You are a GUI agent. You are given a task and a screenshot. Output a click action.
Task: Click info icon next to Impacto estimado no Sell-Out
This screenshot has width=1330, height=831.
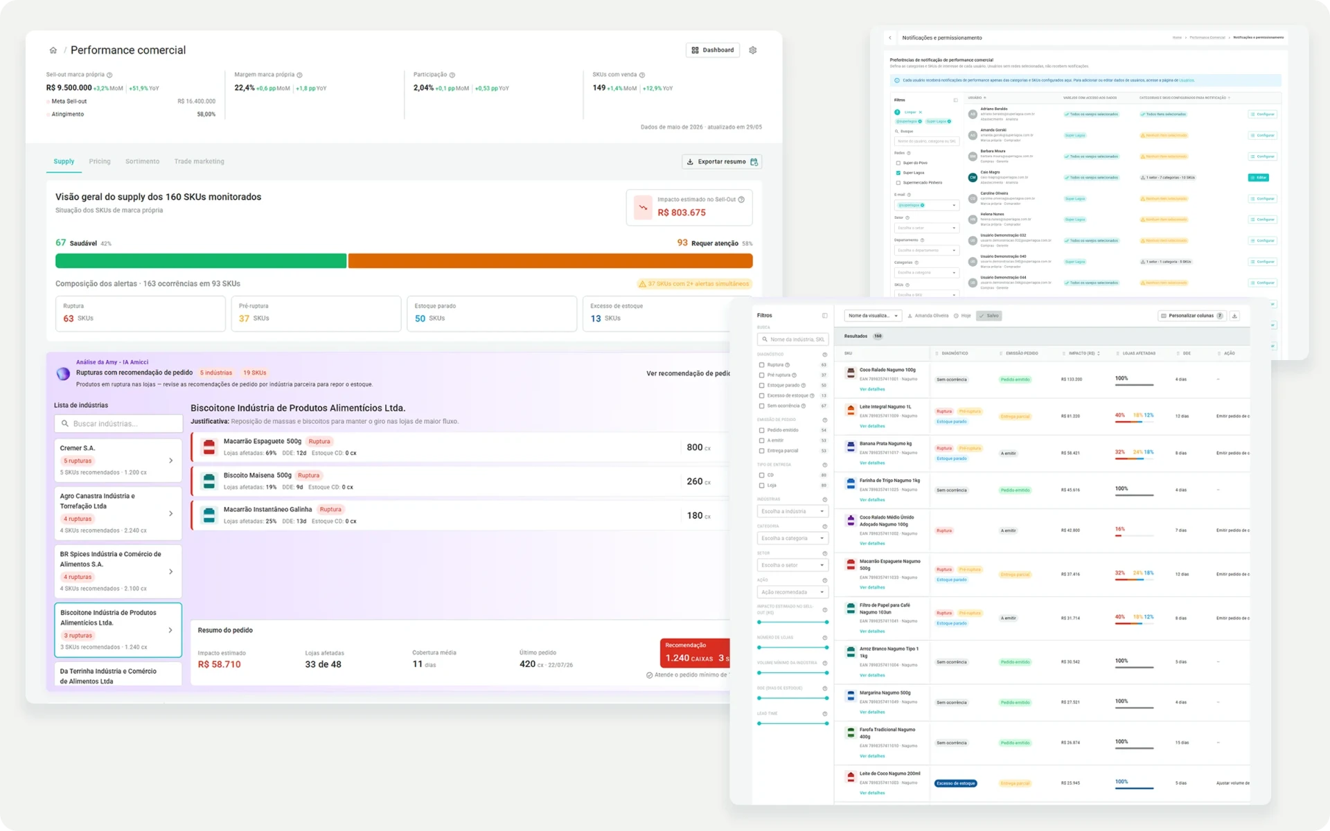[741, 199]
